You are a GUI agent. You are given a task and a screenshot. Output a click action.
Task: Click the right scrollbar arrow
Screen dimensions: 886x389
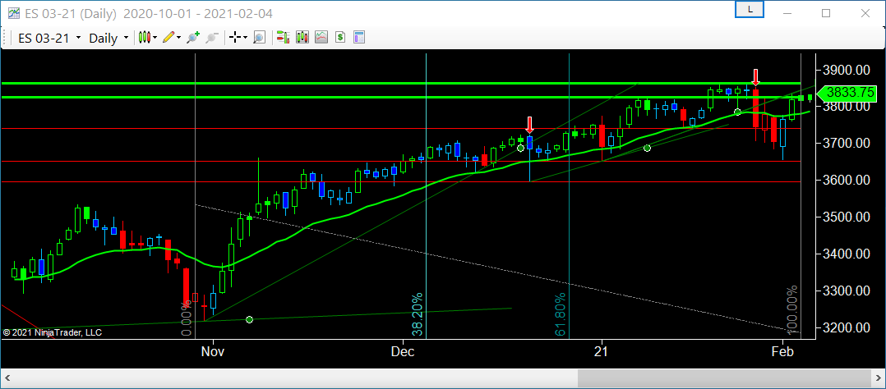coord(878,377)
